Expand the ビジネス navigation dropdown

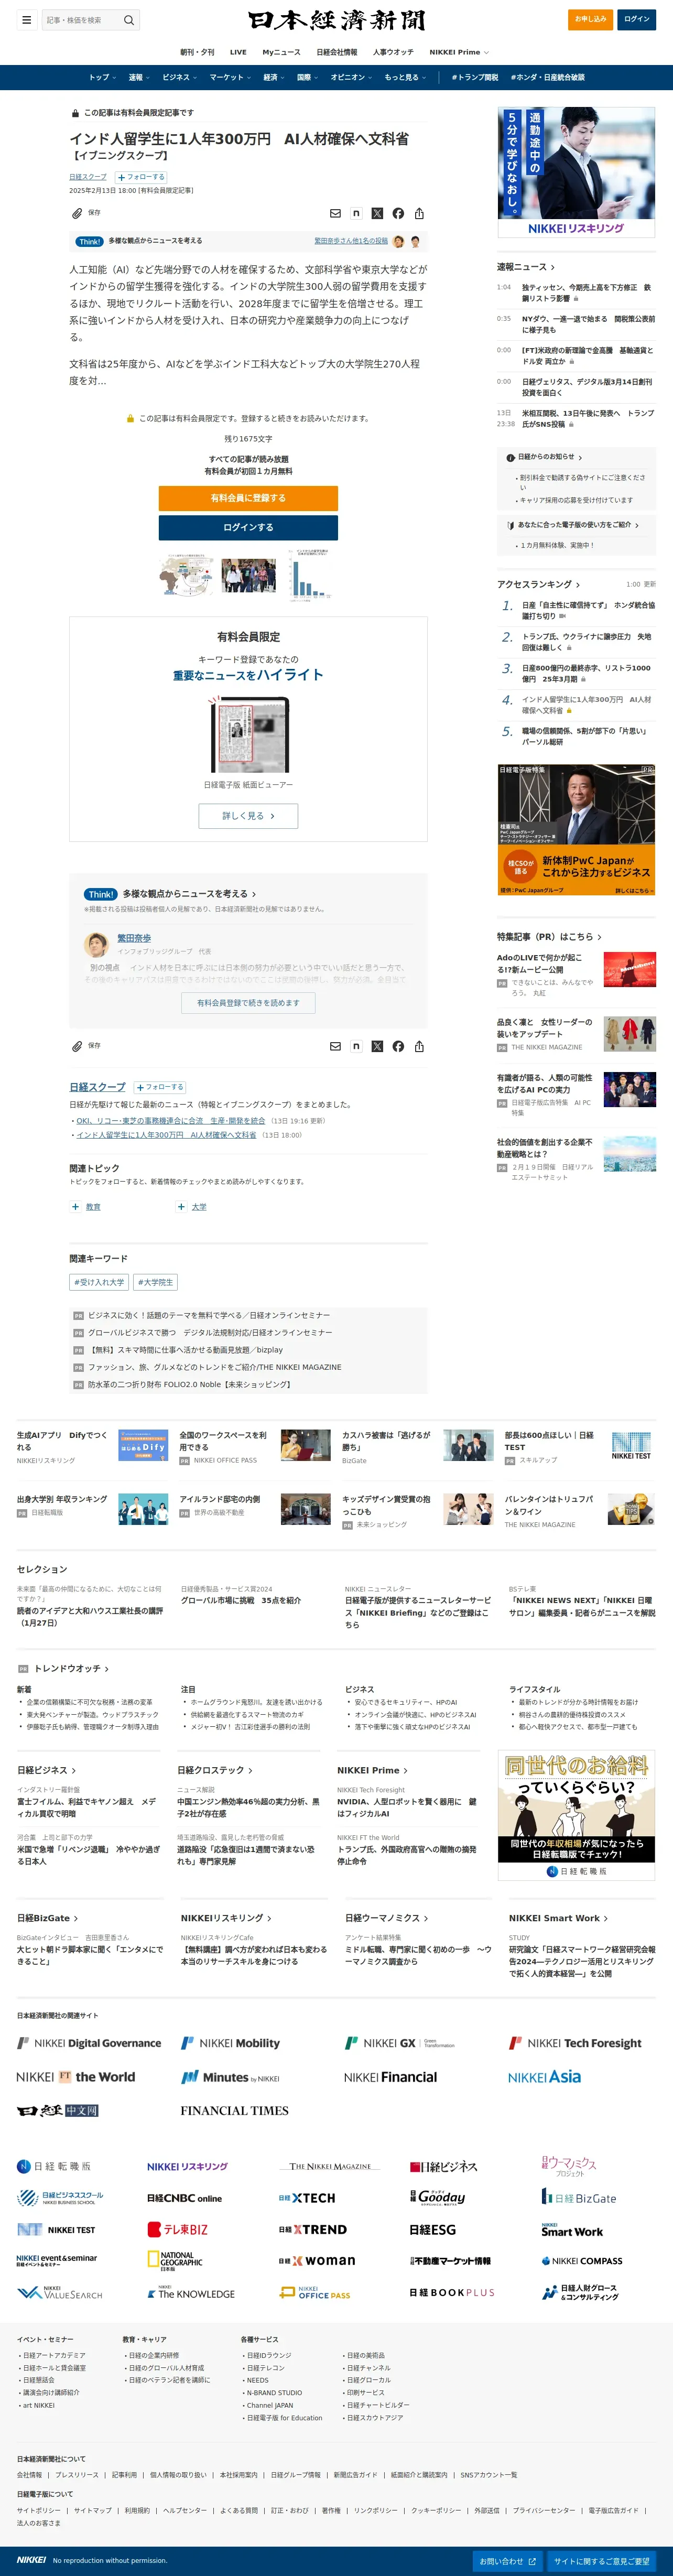179,77
